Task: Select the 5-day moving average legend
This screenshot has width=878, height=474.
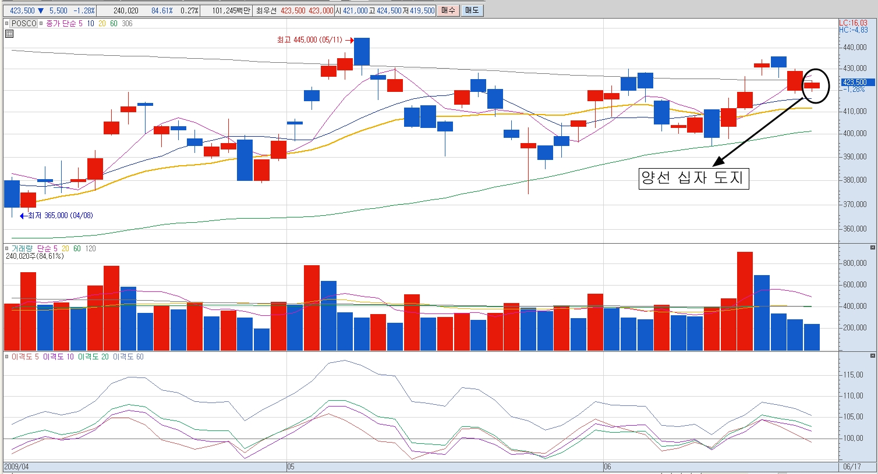Action: [x=80, y=24]
